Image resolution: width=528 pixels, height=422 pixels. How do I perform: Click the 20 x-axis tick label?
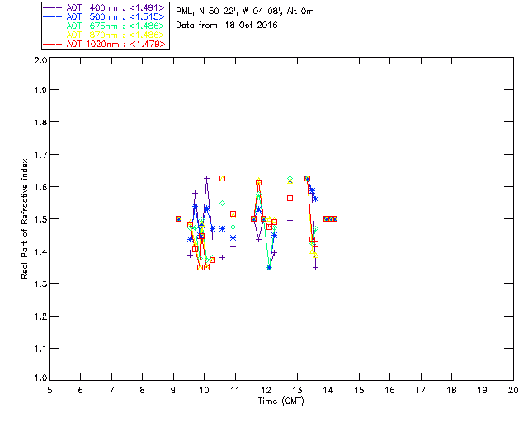(x=513, y=391)
